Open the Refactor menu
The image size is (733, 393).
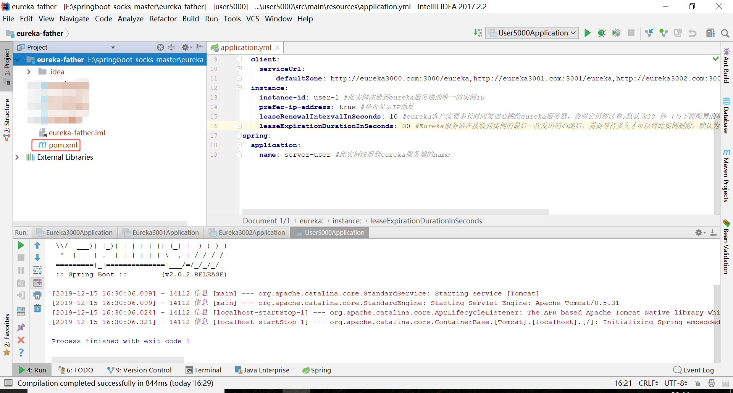(x=163, y=19)
